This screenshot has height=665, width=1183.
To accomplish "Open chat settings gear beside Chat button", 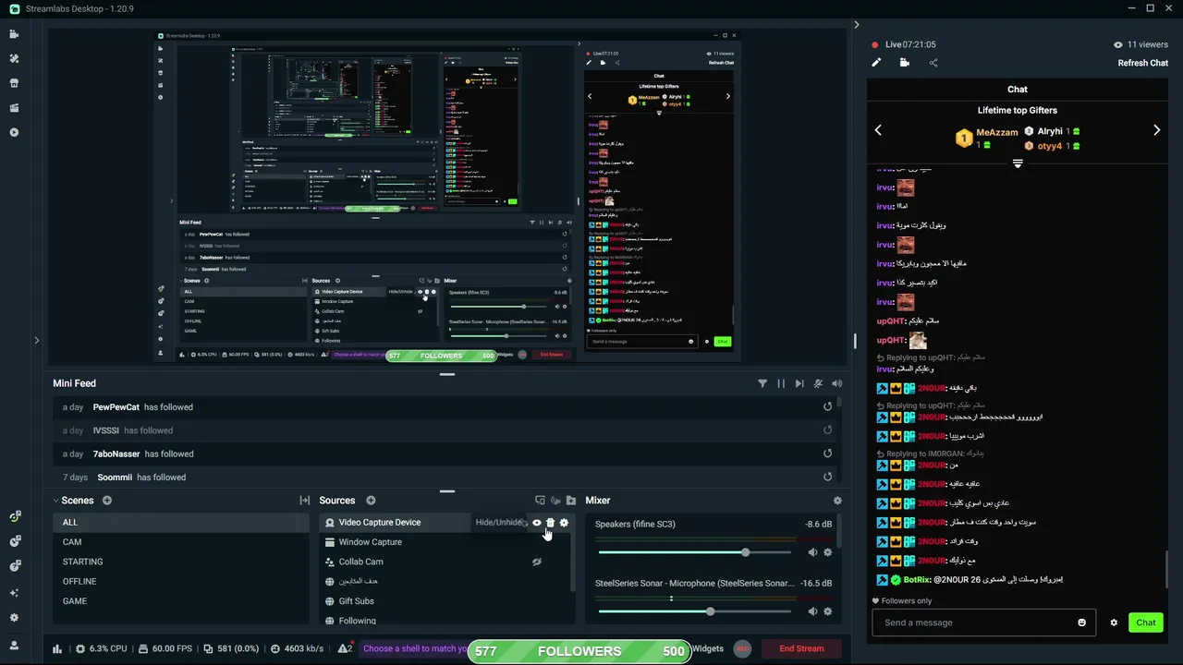I will 1114,623.
